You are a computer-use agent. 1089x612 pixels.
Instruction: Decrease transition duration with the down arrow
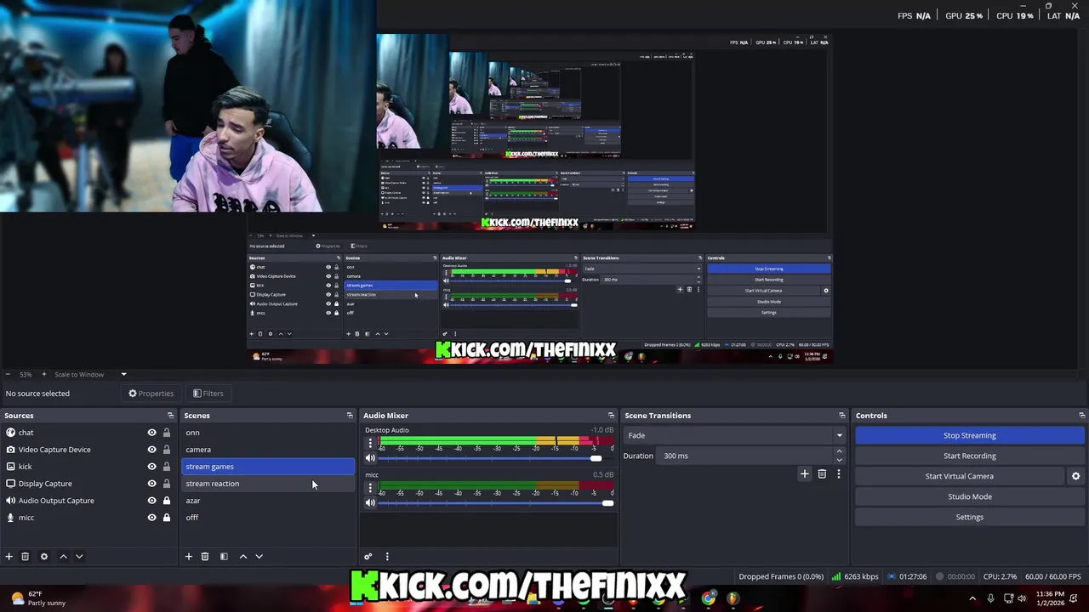pos(840,460)
